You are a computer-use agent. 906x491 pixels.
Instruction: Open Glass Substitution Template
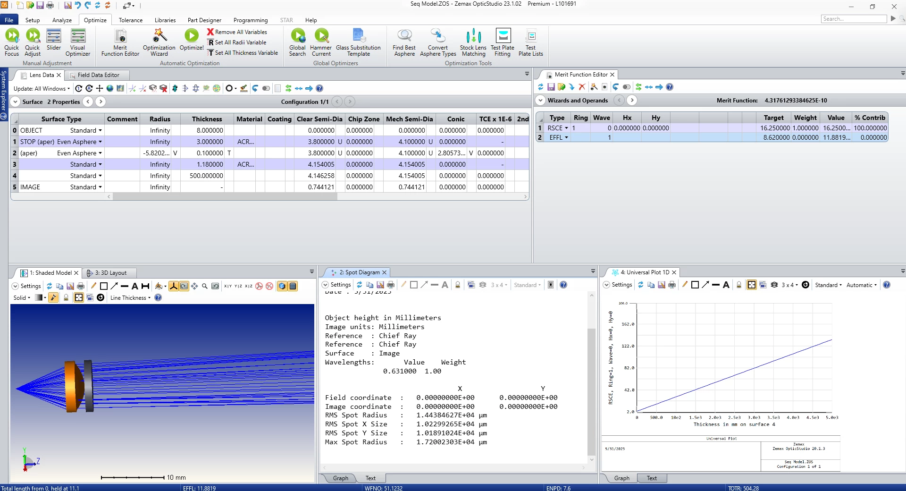[358, 42]
